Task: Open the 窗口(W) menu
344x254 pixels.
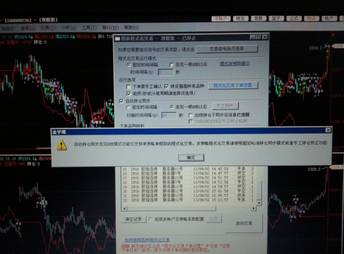Action: [x=110, y=28]
